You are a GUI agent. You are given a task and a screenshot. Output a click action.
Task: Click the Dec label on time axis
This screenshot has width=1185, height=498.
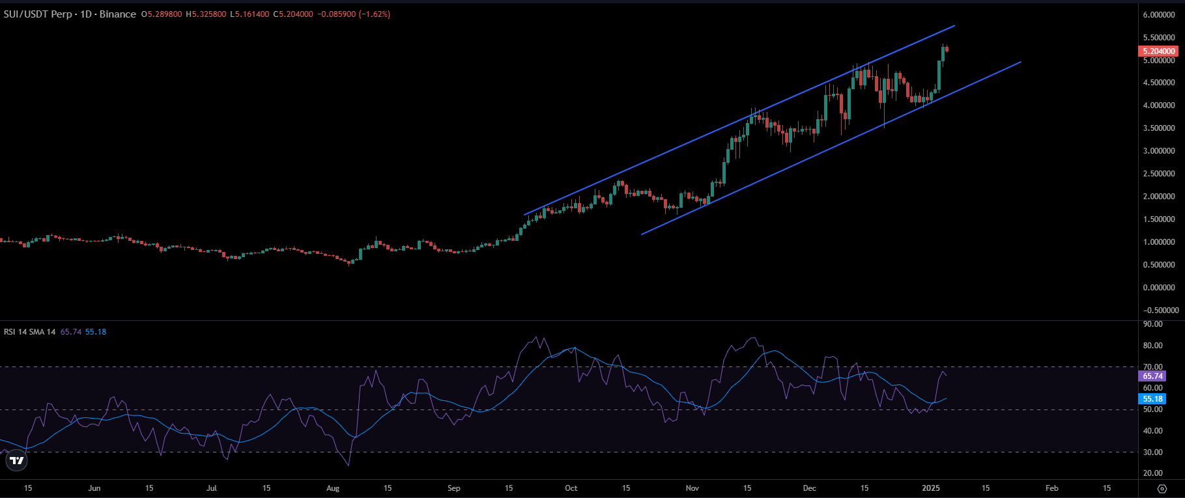click(810, 488)
